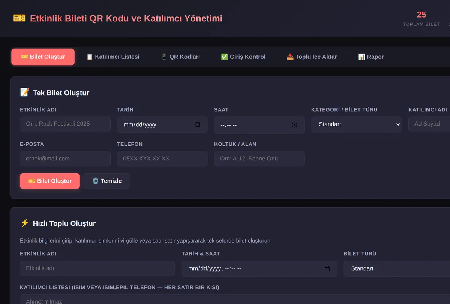Screen dimensions: 450x304
Task: Switch to the Katılımcı Listesi tab
Action: [113, 57]
